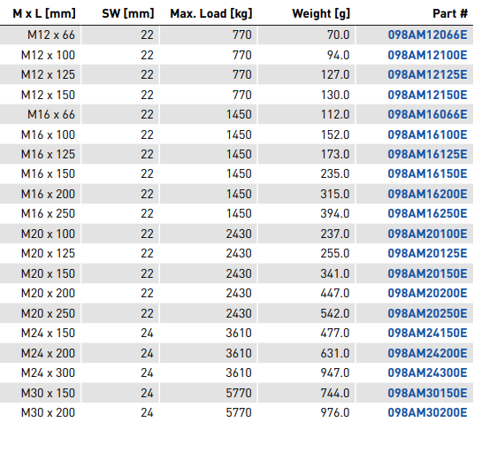
Task: Open part link 098AM12150E
Action: click(x=427, y=95)
